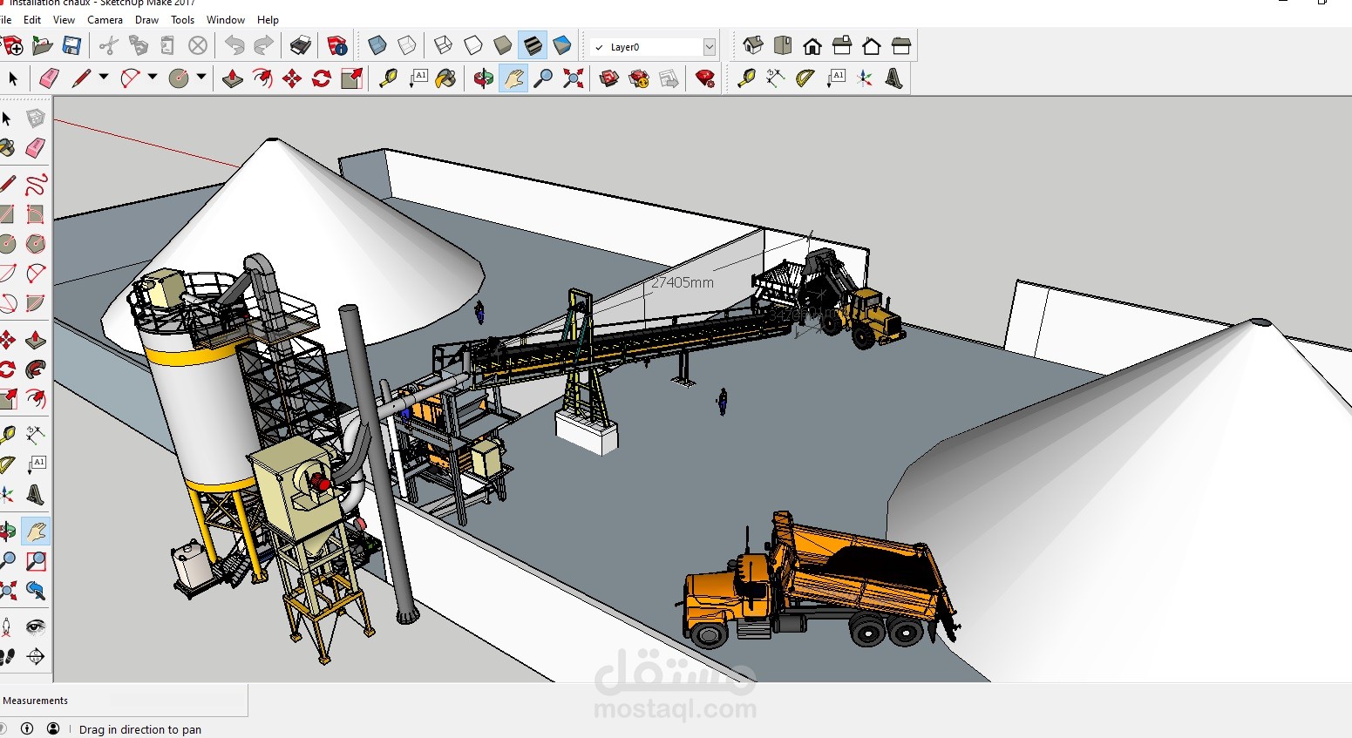Open the Help menu
This screenshot has width=1352, height=738.
(268, 20)
